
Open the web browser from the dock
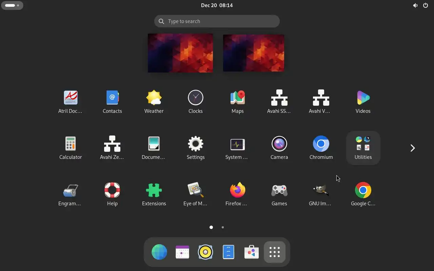(159, 252)
